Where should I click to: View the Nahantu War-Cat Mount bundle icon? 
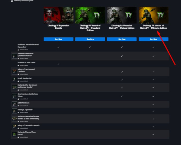(15, 87)
